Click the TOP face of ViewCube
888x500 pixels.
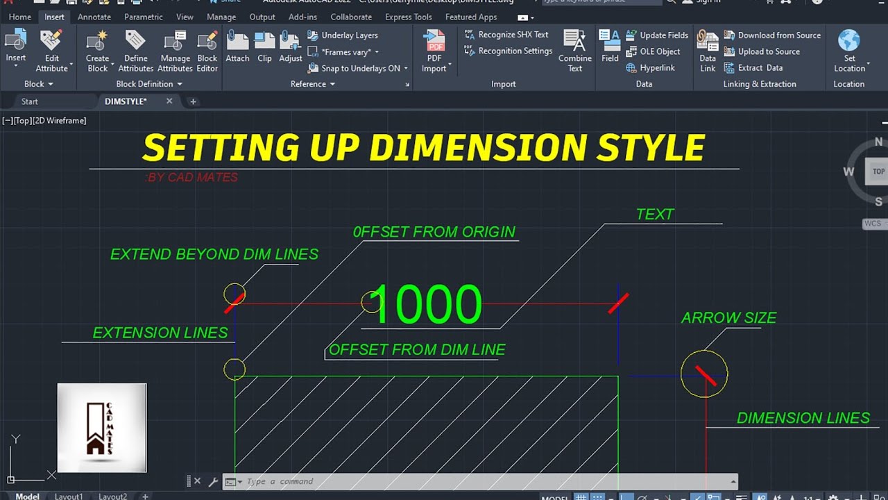click(x=878, y=172)
